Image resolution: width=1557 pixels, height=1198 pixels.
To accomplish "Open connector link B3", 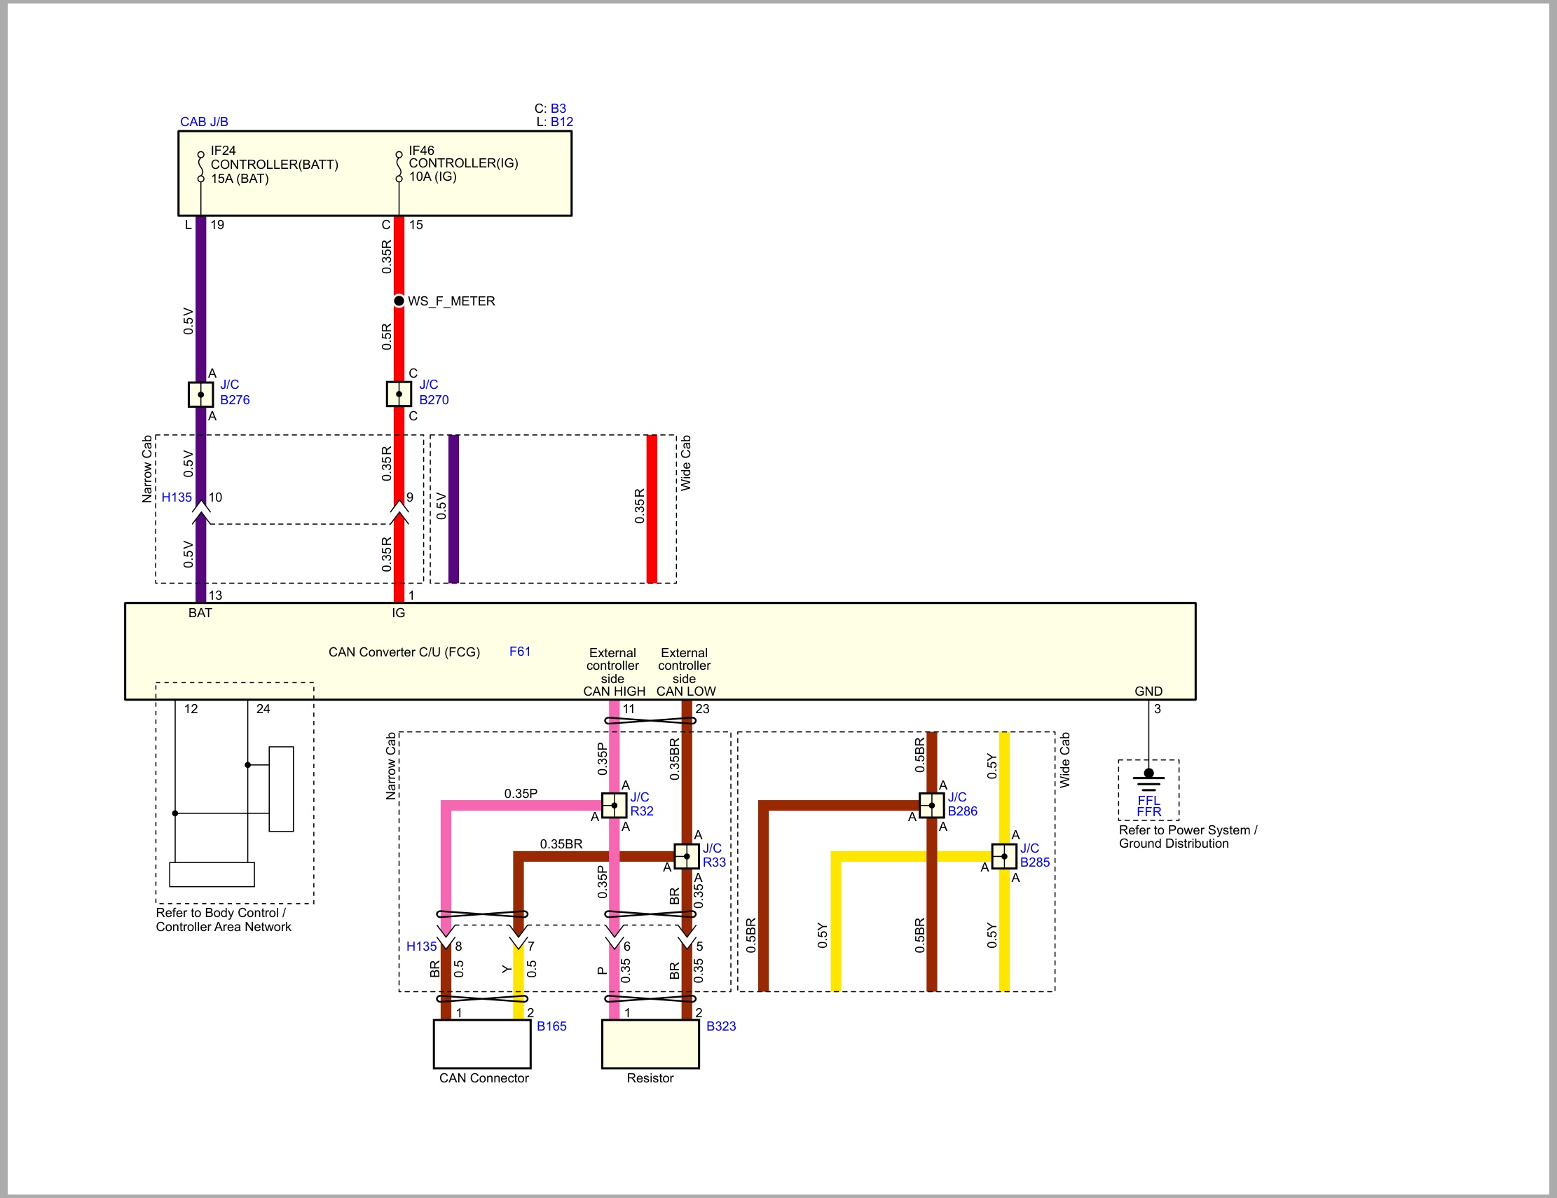I will coord(558,109).
